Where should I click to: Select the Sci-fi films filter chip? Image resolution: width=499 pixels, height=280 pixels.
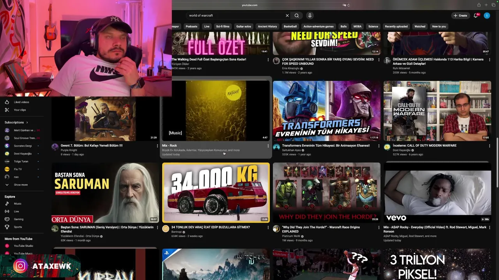pyautogui.click(x=223, y=26)
